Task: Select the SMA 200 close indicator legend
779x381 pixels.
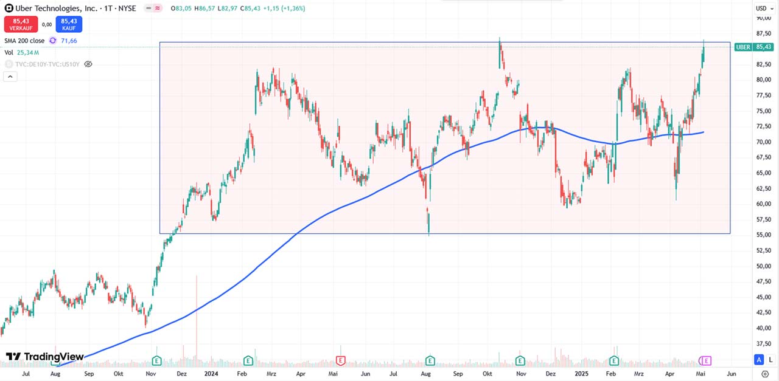Action: [25, 41]
